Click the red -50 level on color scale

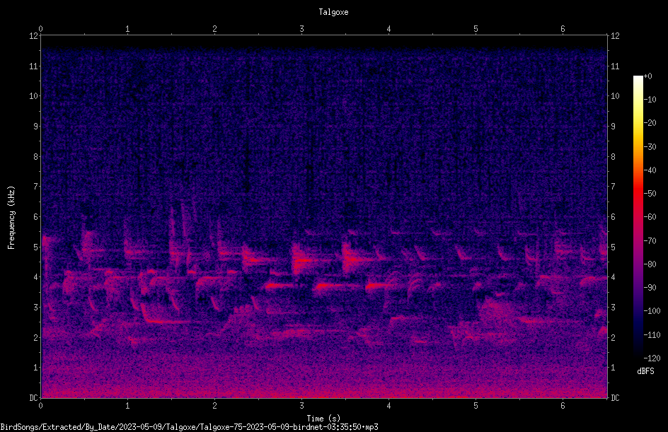pos(638,193)
